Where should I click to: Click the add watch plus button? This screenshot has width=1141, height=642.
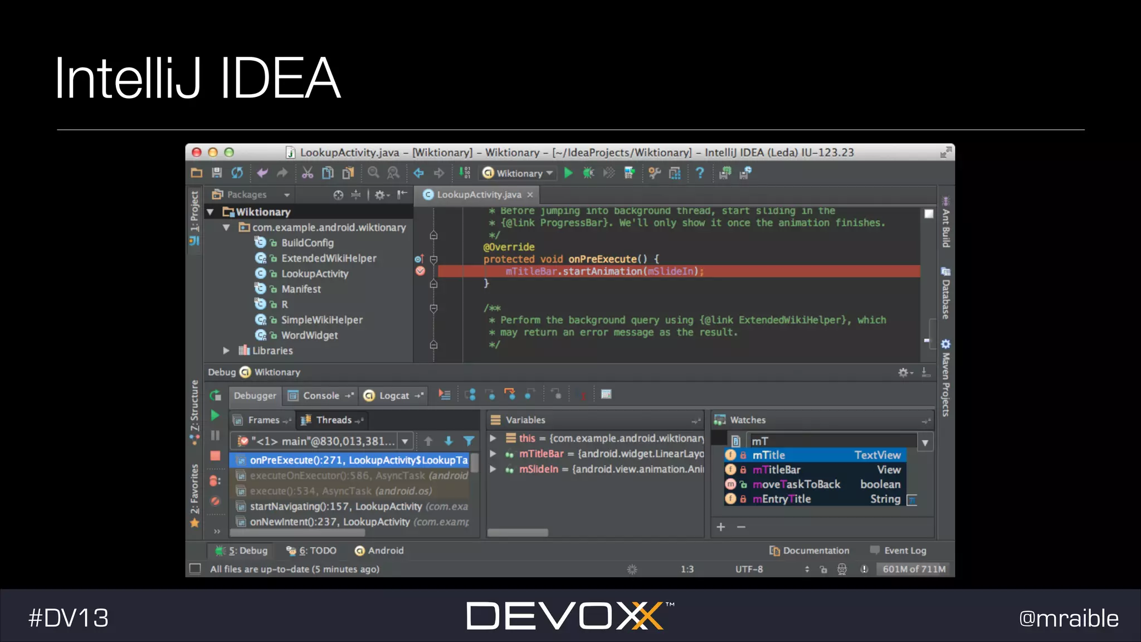click(x=720, y=527)
